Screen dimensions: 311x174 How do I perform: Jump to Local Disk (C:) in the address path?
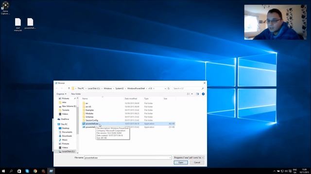94,88
